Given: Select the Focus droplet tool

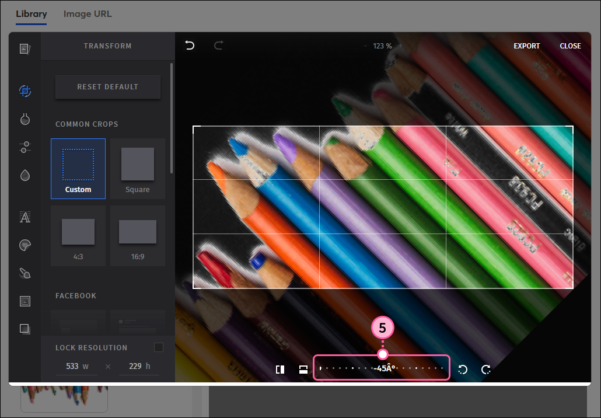Looking at the screenshot, I should pyautogui.click(x=25, y=175).
